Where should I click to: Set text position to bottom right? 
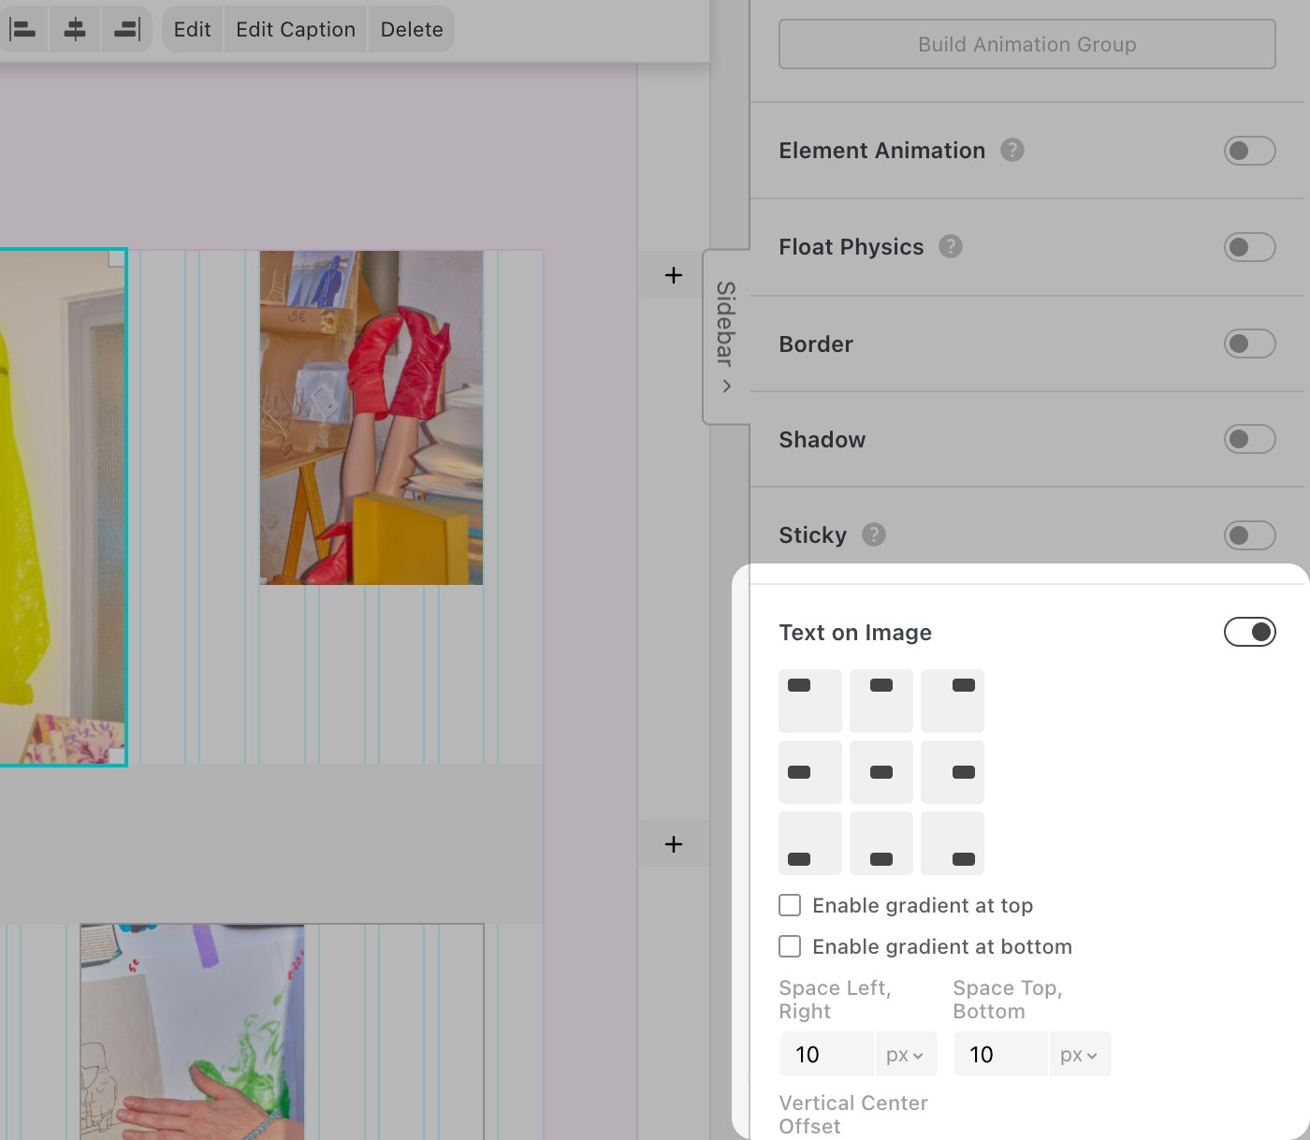[952, 843]
